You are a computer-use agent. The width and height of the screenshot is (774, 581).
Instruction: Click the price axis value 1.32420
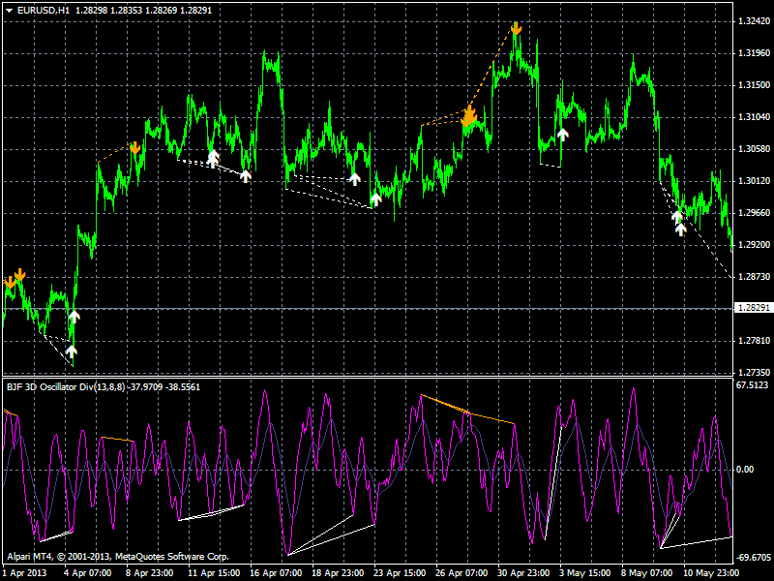tap(754, 20)
